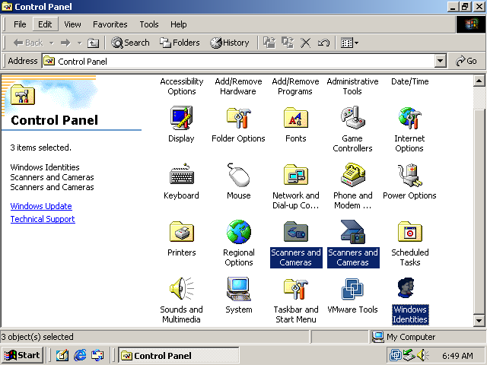Open the VMware Tools icon
This screenshot has height=365, width=487.
tap(352, 290)
